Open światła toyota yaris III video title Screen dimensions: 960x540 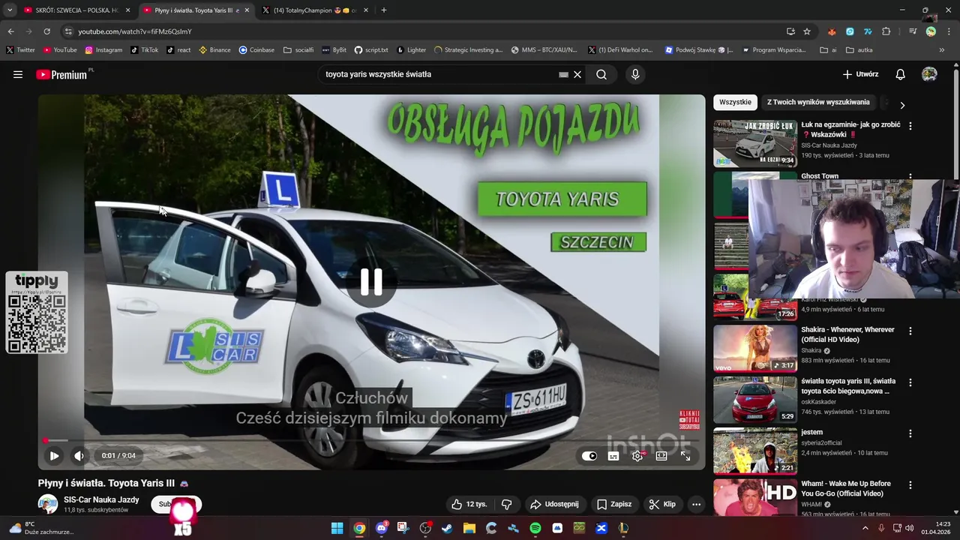click(848, 386)
